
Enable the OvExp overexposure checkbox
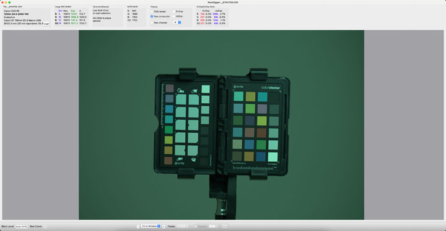coord(174,12)
